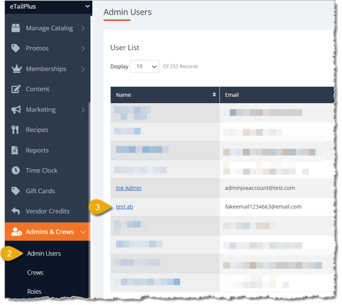Click the Memberships crown icon
Image resolution: width=342 pixels, height=305 pixels.
pos(17,69)
